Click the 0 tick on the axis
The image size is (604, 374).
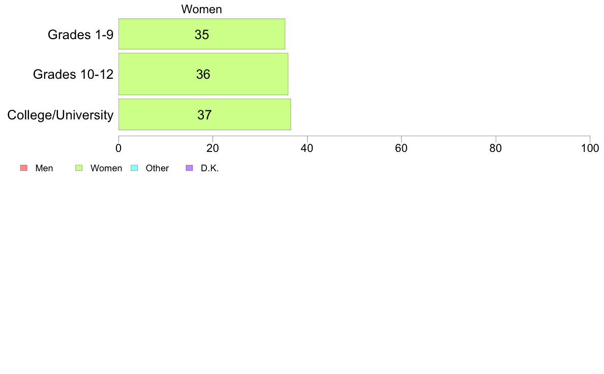(x=118, y=148)
